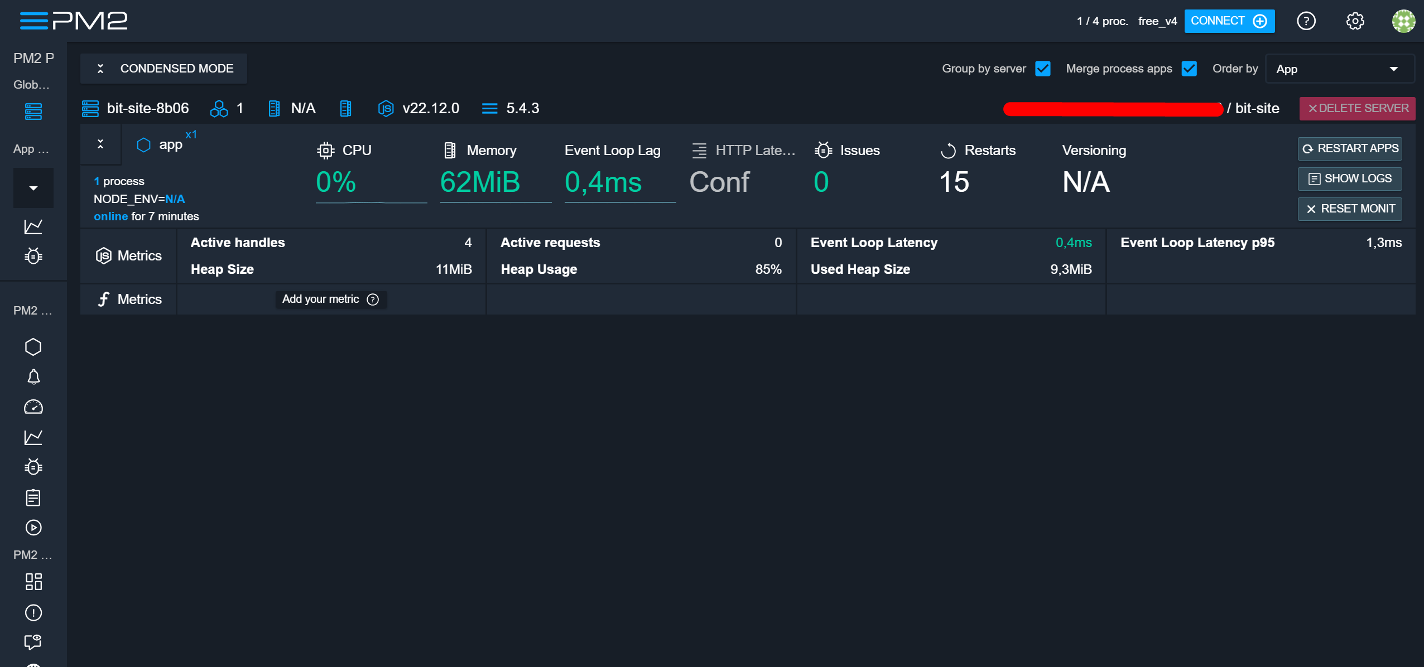Open the alert exclamation circle icon in sidebar

[33, 613]
